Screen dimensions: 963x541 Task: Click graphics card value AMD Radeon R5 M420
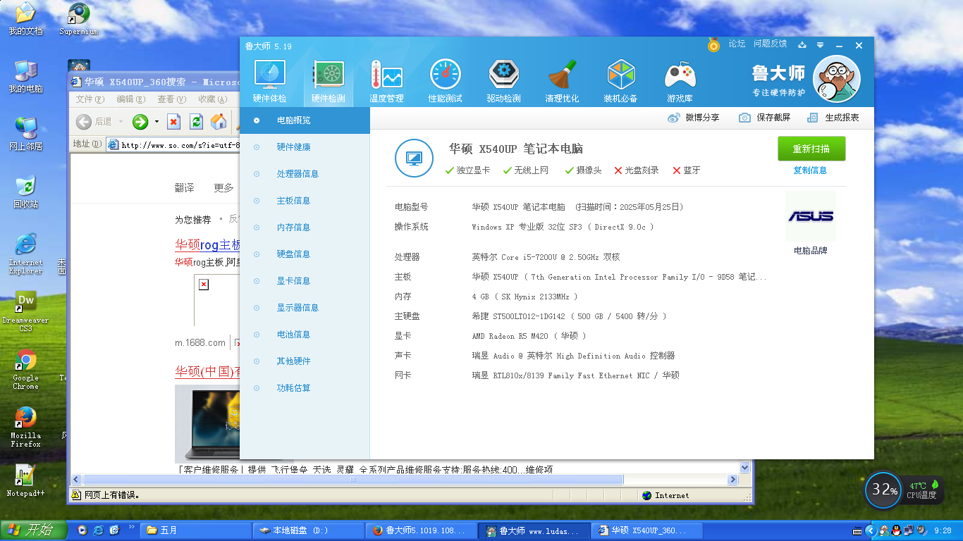[529, 336]
